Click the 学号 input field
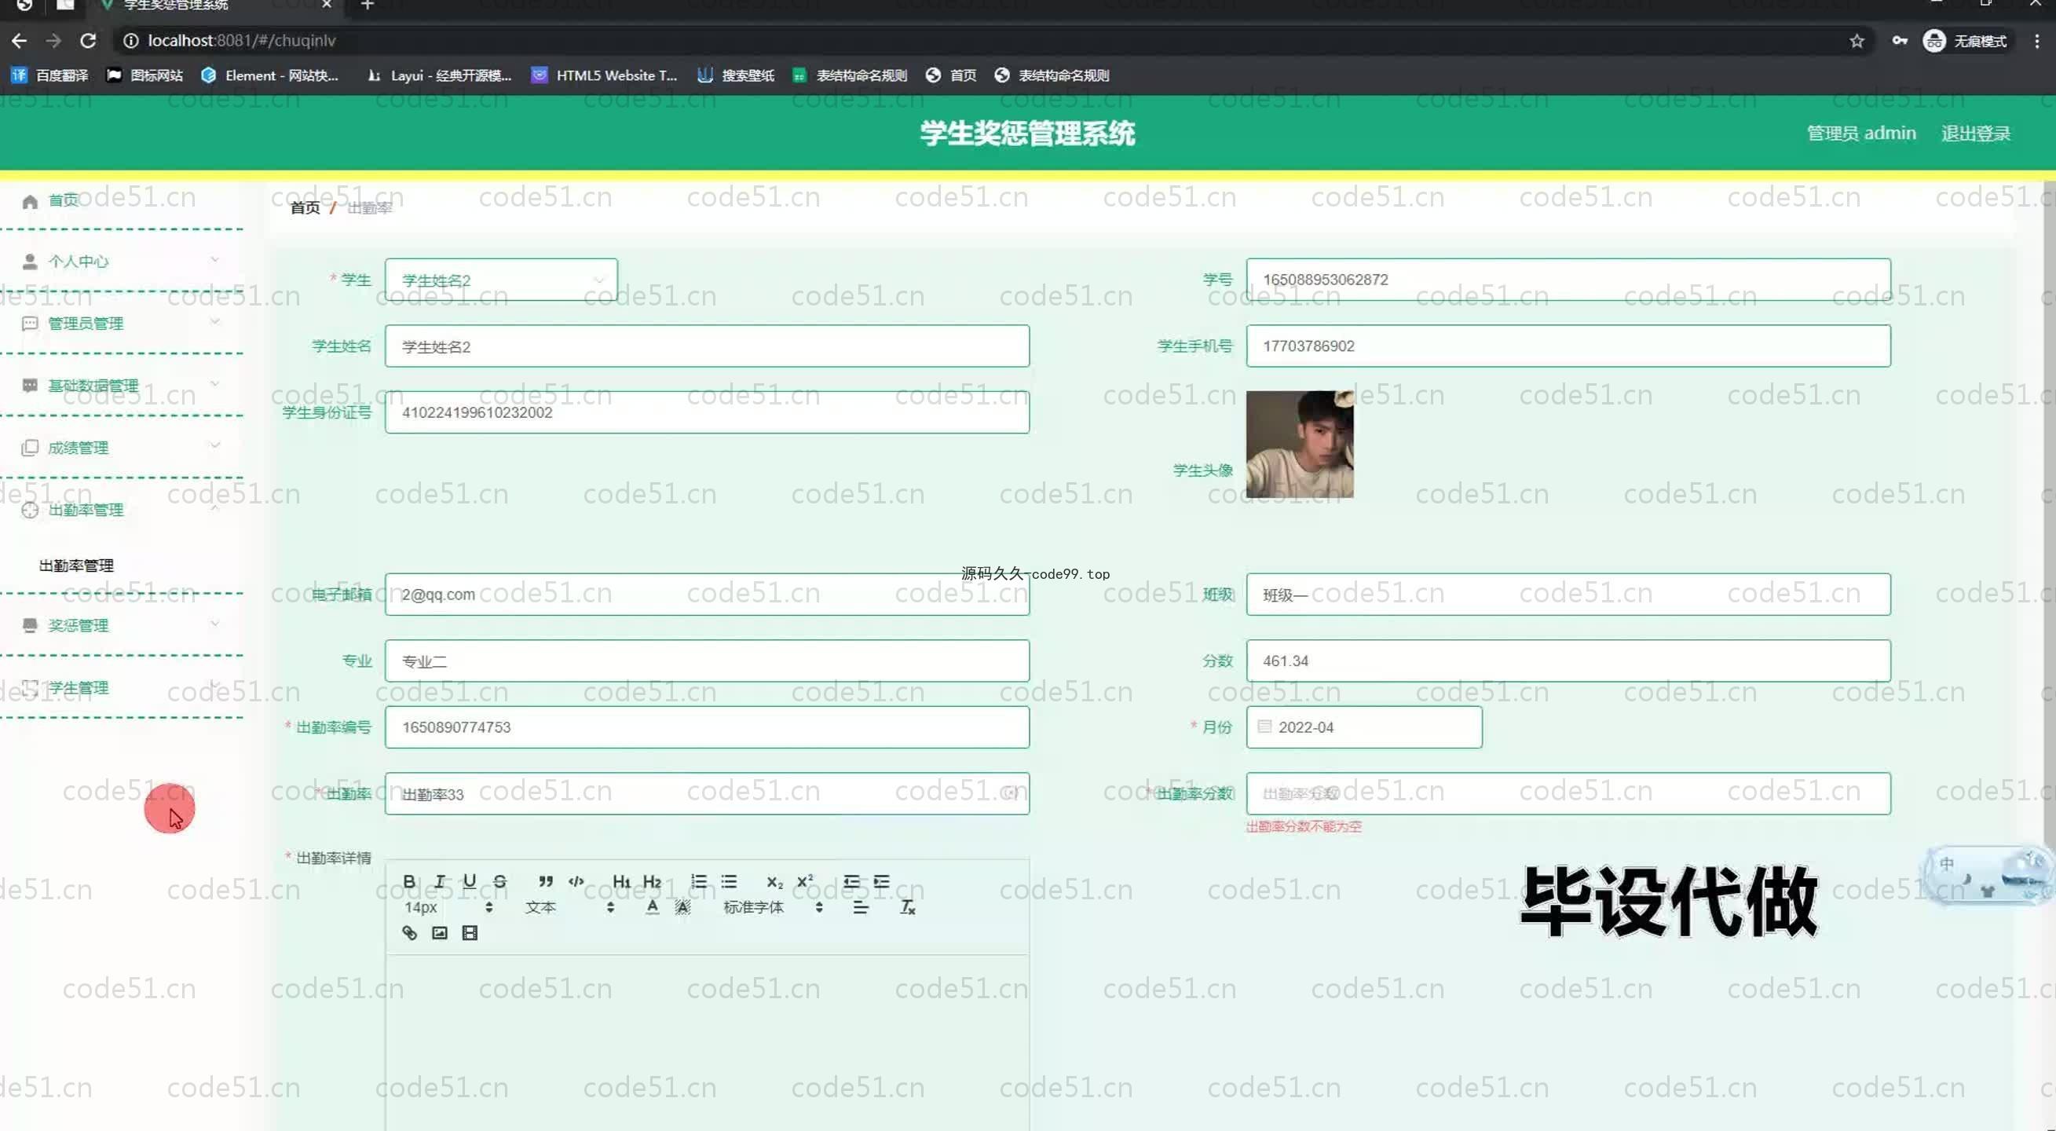Image resolution: width=2056 pixels, height=1131 pixels. click(1568, 280)
